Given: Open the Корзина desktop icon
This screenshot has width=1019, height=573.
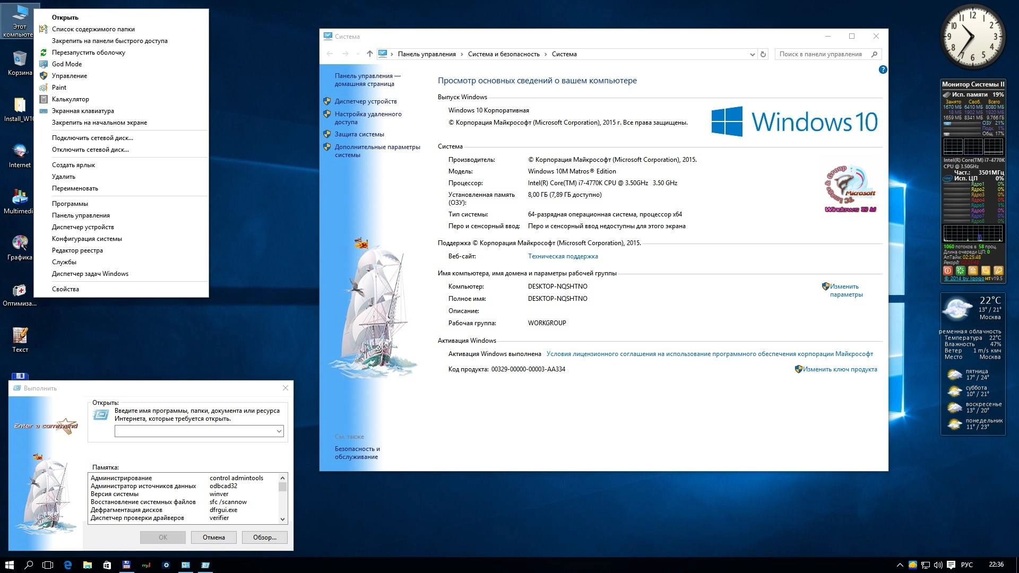Looking at the screenshot, I should coord(20,63).
